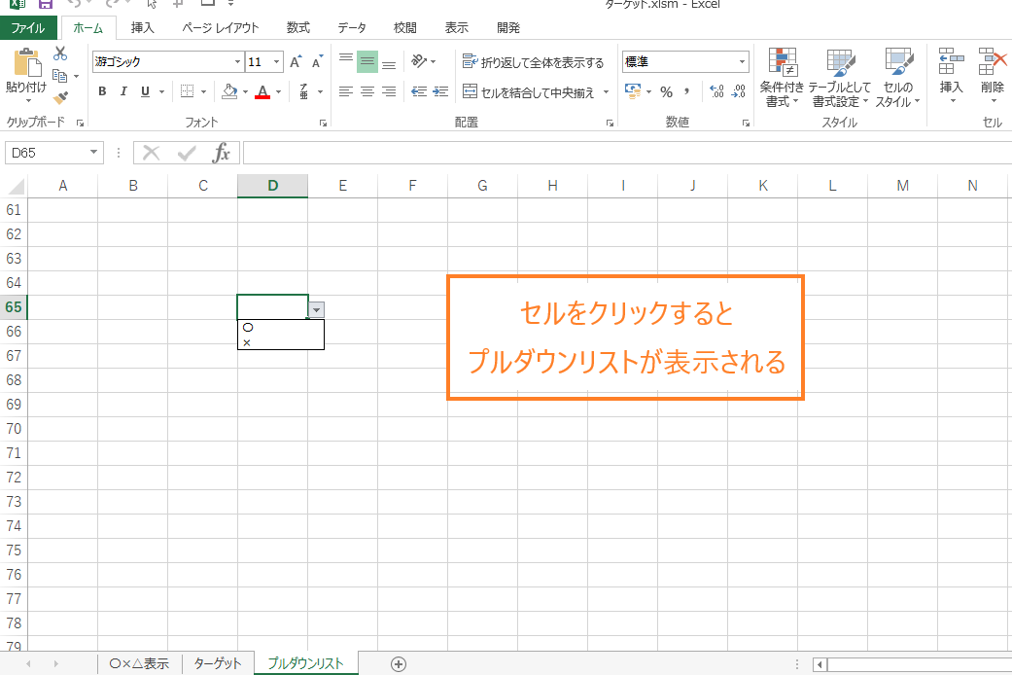This screenshot has height=675, width=1012.
Task: Open the ターゲット sheet tab
Action: tap(216, 662)
